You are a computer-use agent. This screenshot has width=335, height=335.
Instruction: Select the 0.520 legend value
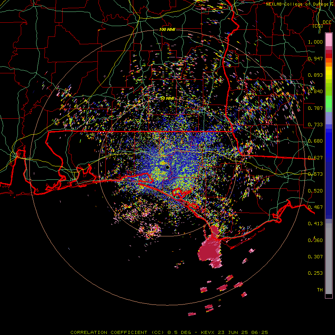(x=315, y=191)
